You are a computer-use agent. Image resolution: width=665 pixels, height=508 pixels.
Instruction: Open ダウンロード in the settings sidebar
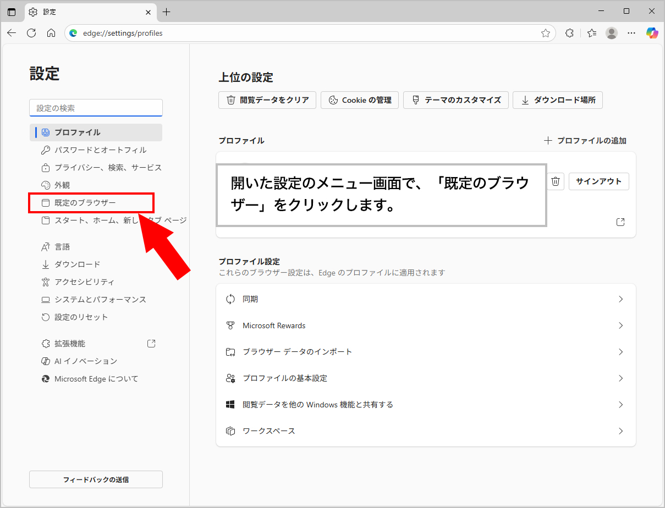77,264
